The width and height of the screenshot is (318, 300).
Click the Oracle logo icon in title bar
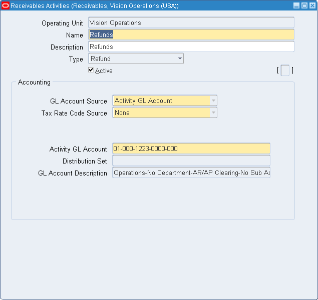click(6, 5)
